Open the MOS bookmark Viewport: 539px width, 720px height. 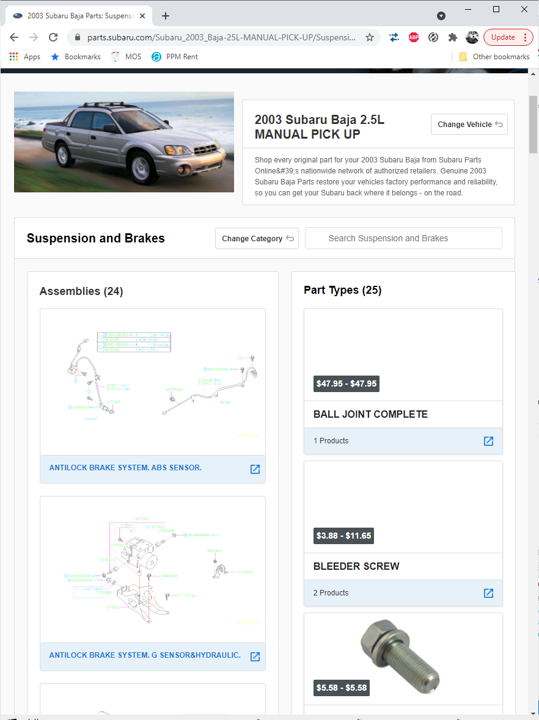(126, 56)
